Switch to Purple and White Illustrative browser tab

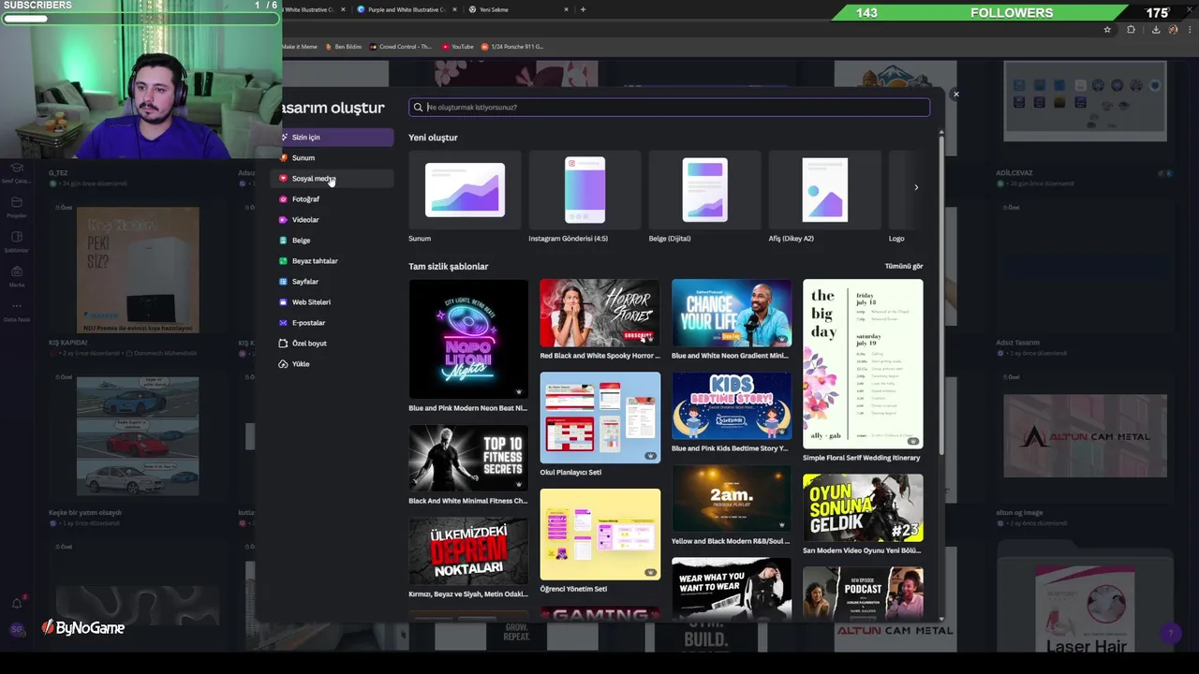pos(406,9)
